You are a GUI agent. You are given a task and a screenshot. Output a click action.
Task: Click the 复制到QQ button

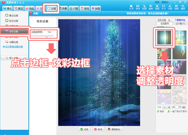pos(114,129)
